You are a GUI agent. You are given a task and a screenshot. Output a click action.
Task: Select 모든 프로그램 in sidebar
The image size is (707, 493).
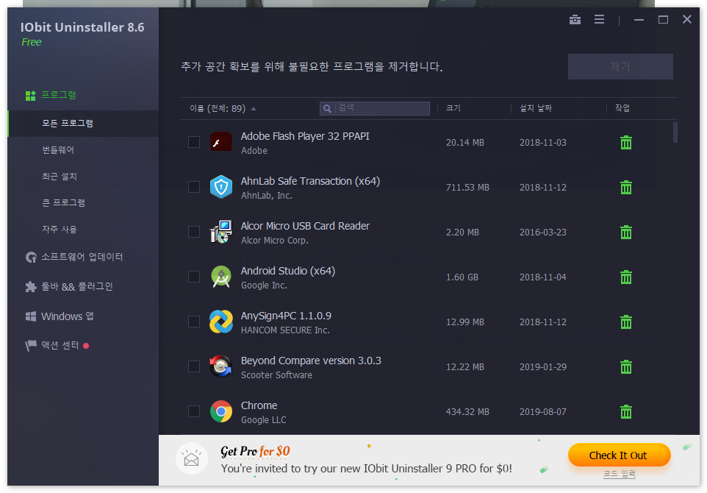pyautogui.click(x=83, y=124)
